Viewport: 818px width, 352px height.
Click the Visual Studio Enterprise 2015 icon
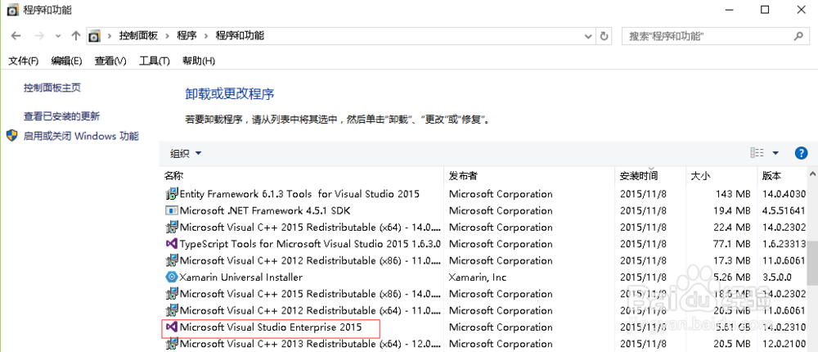coord(172,327)
